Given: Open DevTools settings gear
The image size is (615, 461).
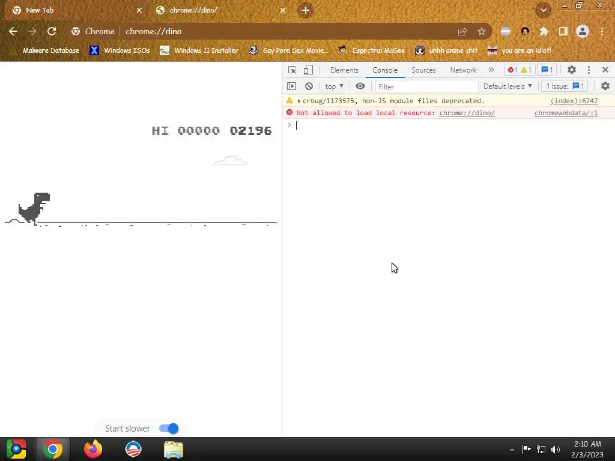Looking at the screenshot, I should tap(572, 70).
